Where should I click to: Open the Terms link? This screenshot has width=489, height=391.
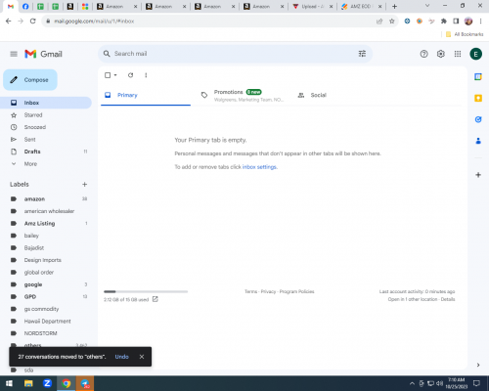pyautogui.click(x=251, y=291)
